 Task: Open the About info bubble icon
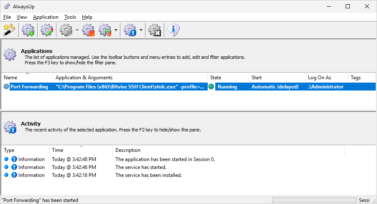pos(173,30)
